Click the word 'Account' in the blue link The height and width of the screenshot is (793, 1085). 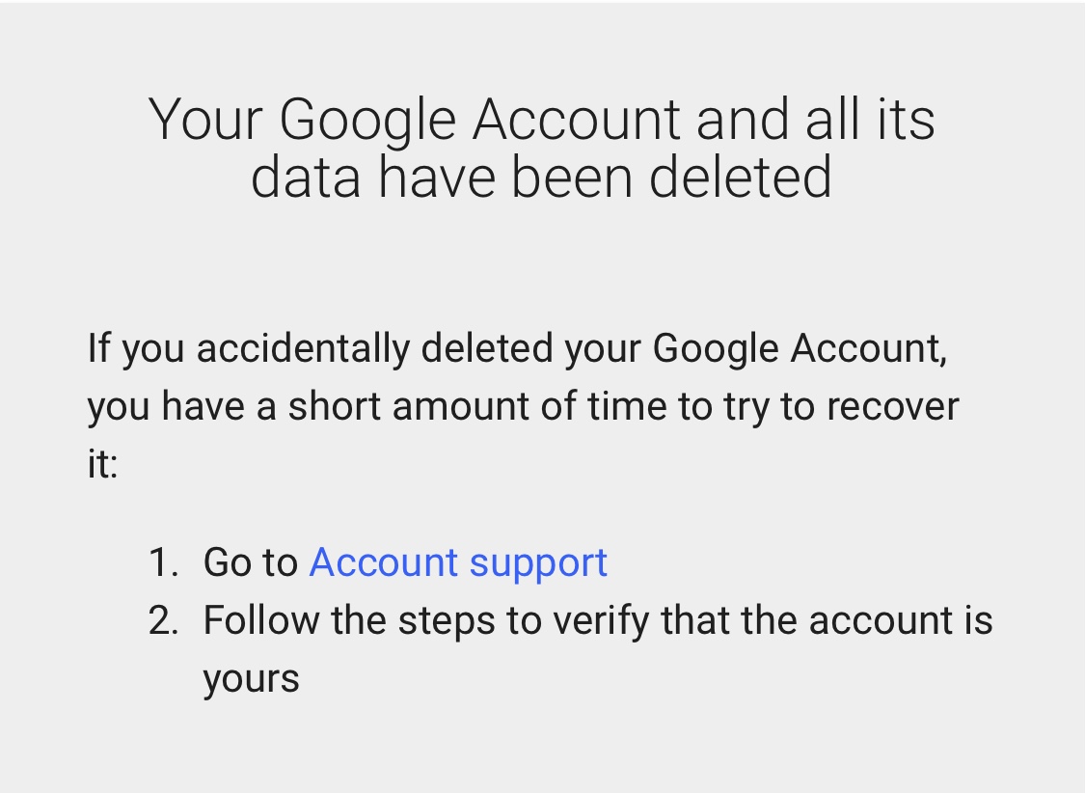(383, 561)
